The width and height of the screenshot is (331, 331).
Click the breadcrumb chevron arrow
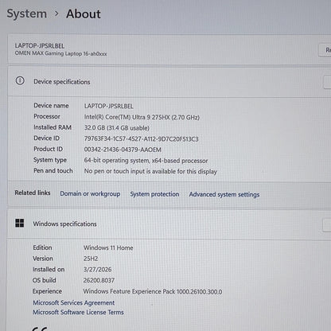pos(56,14)
